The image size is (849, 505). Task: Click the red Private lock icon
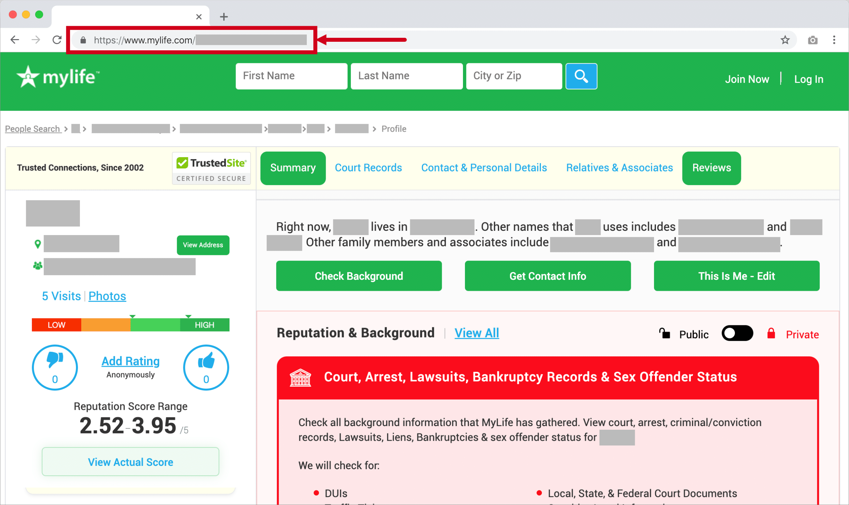pos(771,333)
